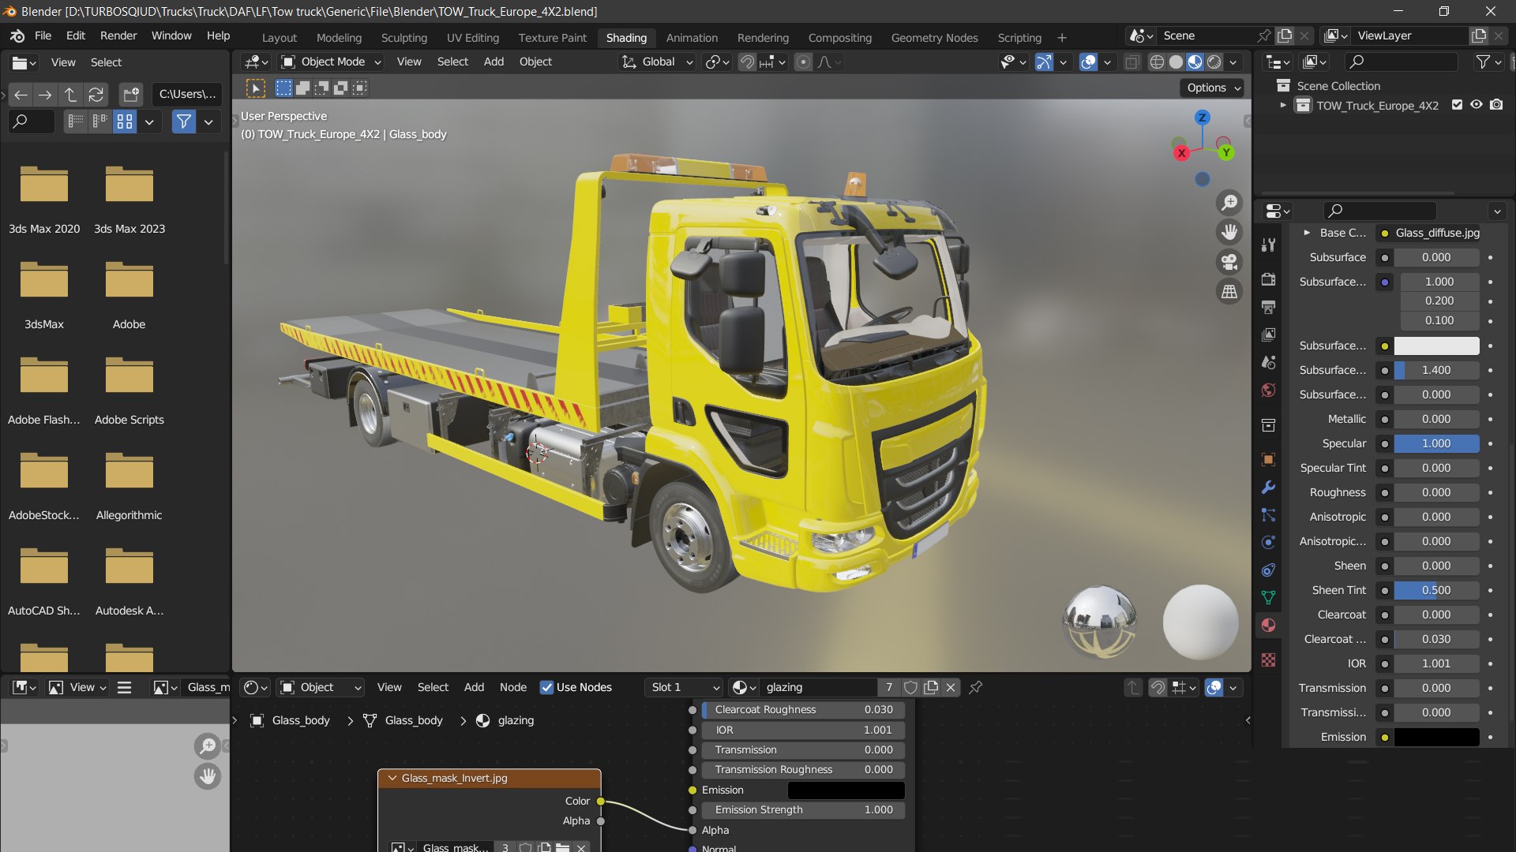Hide TOW_Truck_Europe_4X2 collection in viewport
This screenshot has height=852, width=1516.
point(1477,105)
